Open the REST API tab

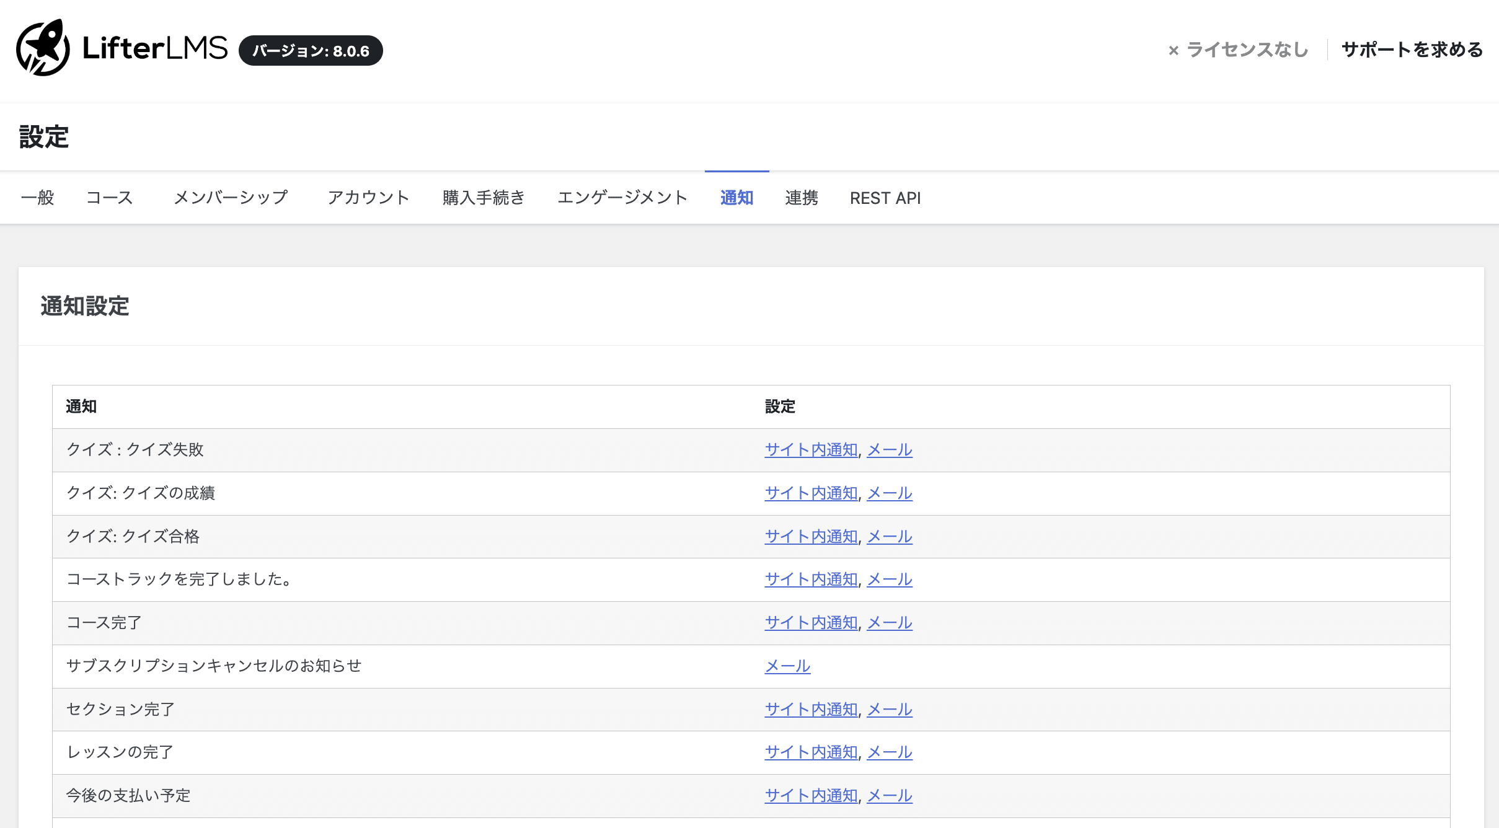click(x=885, y=198)
